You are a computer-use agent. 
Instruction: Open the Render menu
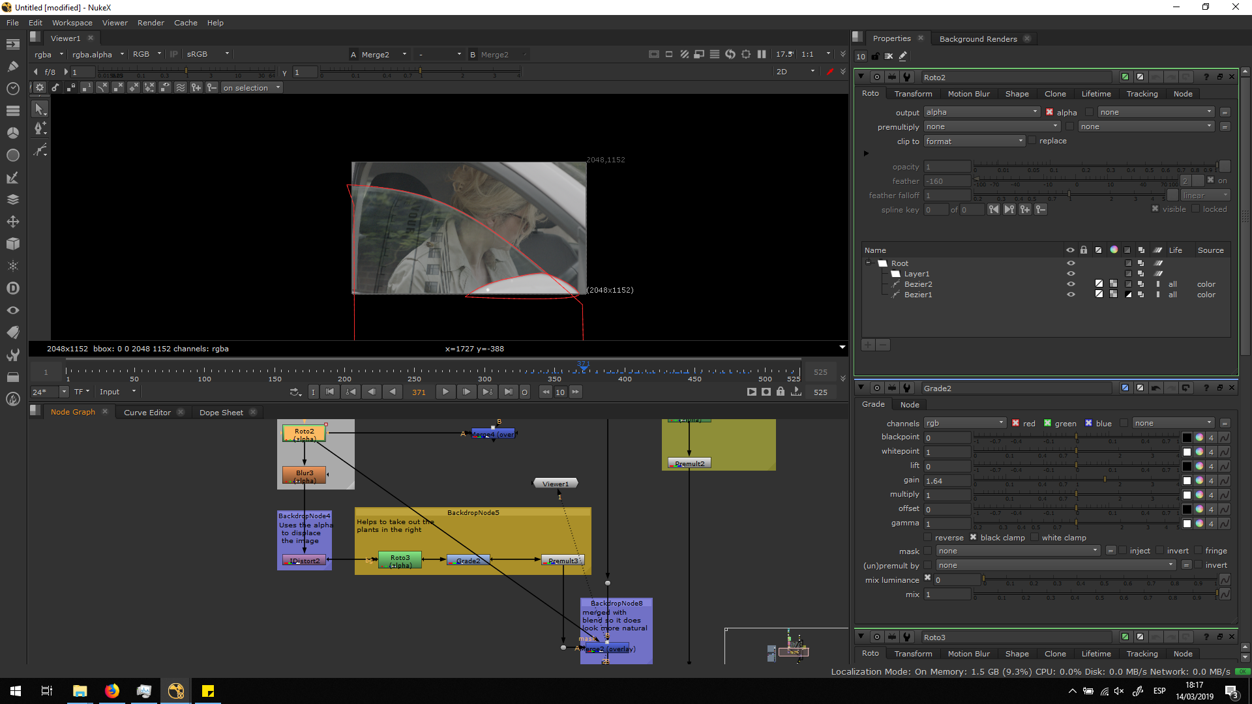(x=151, y=23)
